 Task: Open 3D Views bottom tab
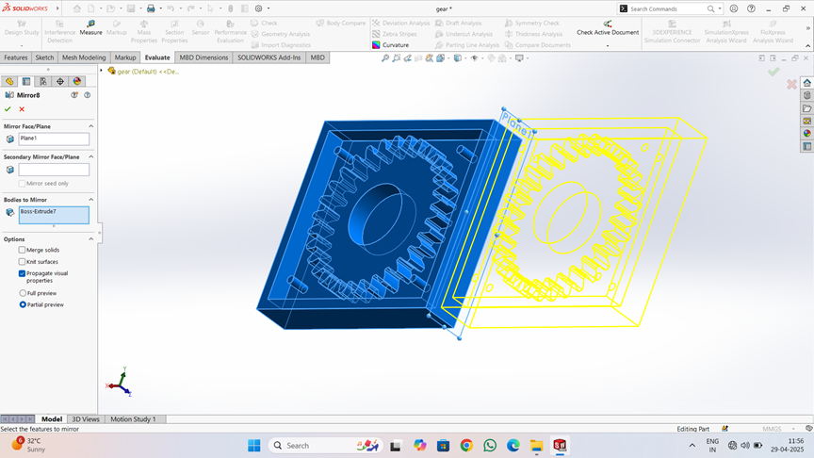(x=86, y=419)
